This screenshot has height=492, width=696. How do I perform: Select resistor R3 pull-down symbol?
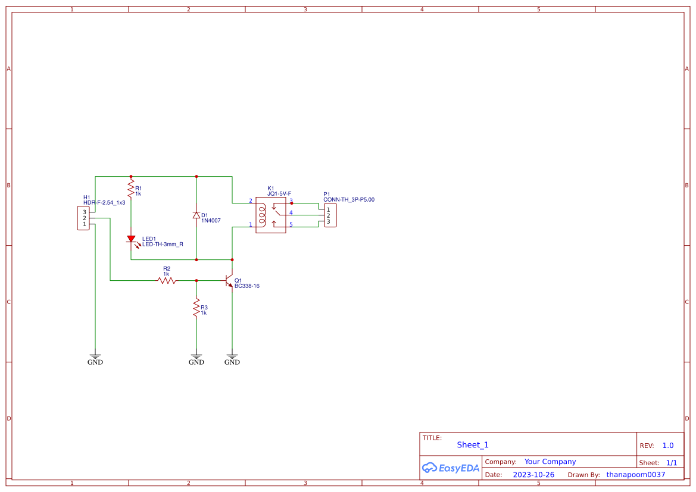point(196,308)
